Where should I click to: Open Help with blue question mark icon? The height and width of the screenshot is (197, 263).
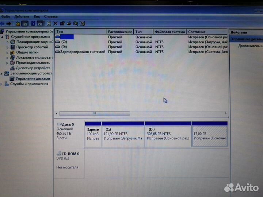(33, 23)
